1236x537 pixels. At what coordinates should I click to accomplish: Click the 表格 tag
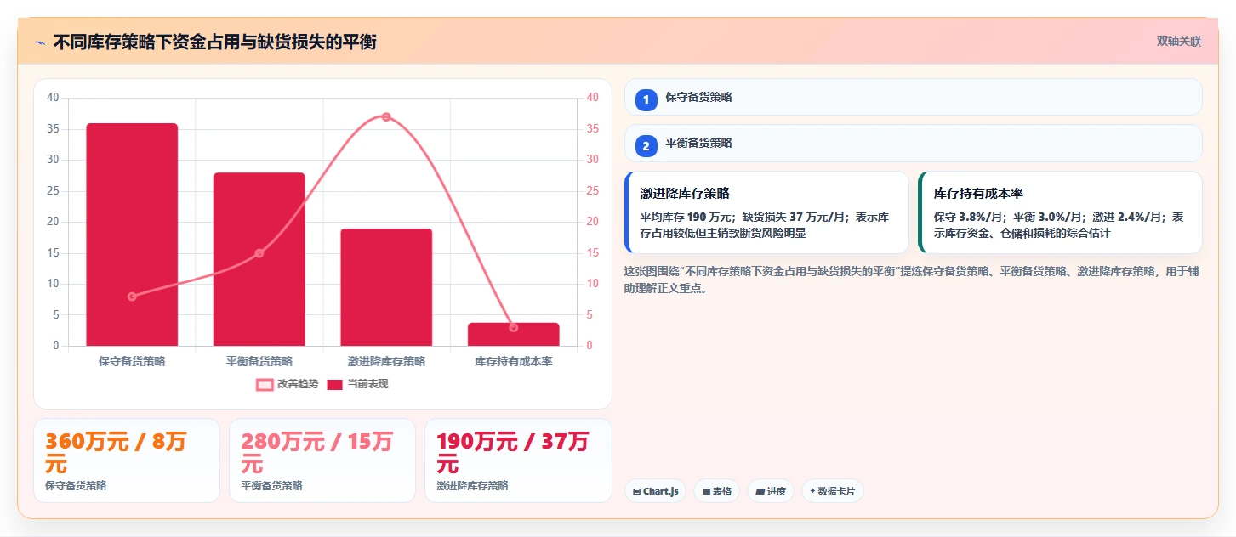point(717,491)
